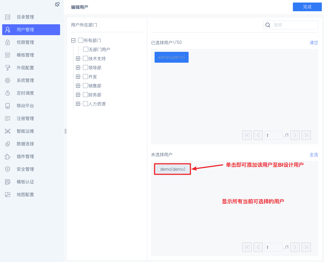Go to last page of selected users

pyautogui.click(x=306, y=135)
